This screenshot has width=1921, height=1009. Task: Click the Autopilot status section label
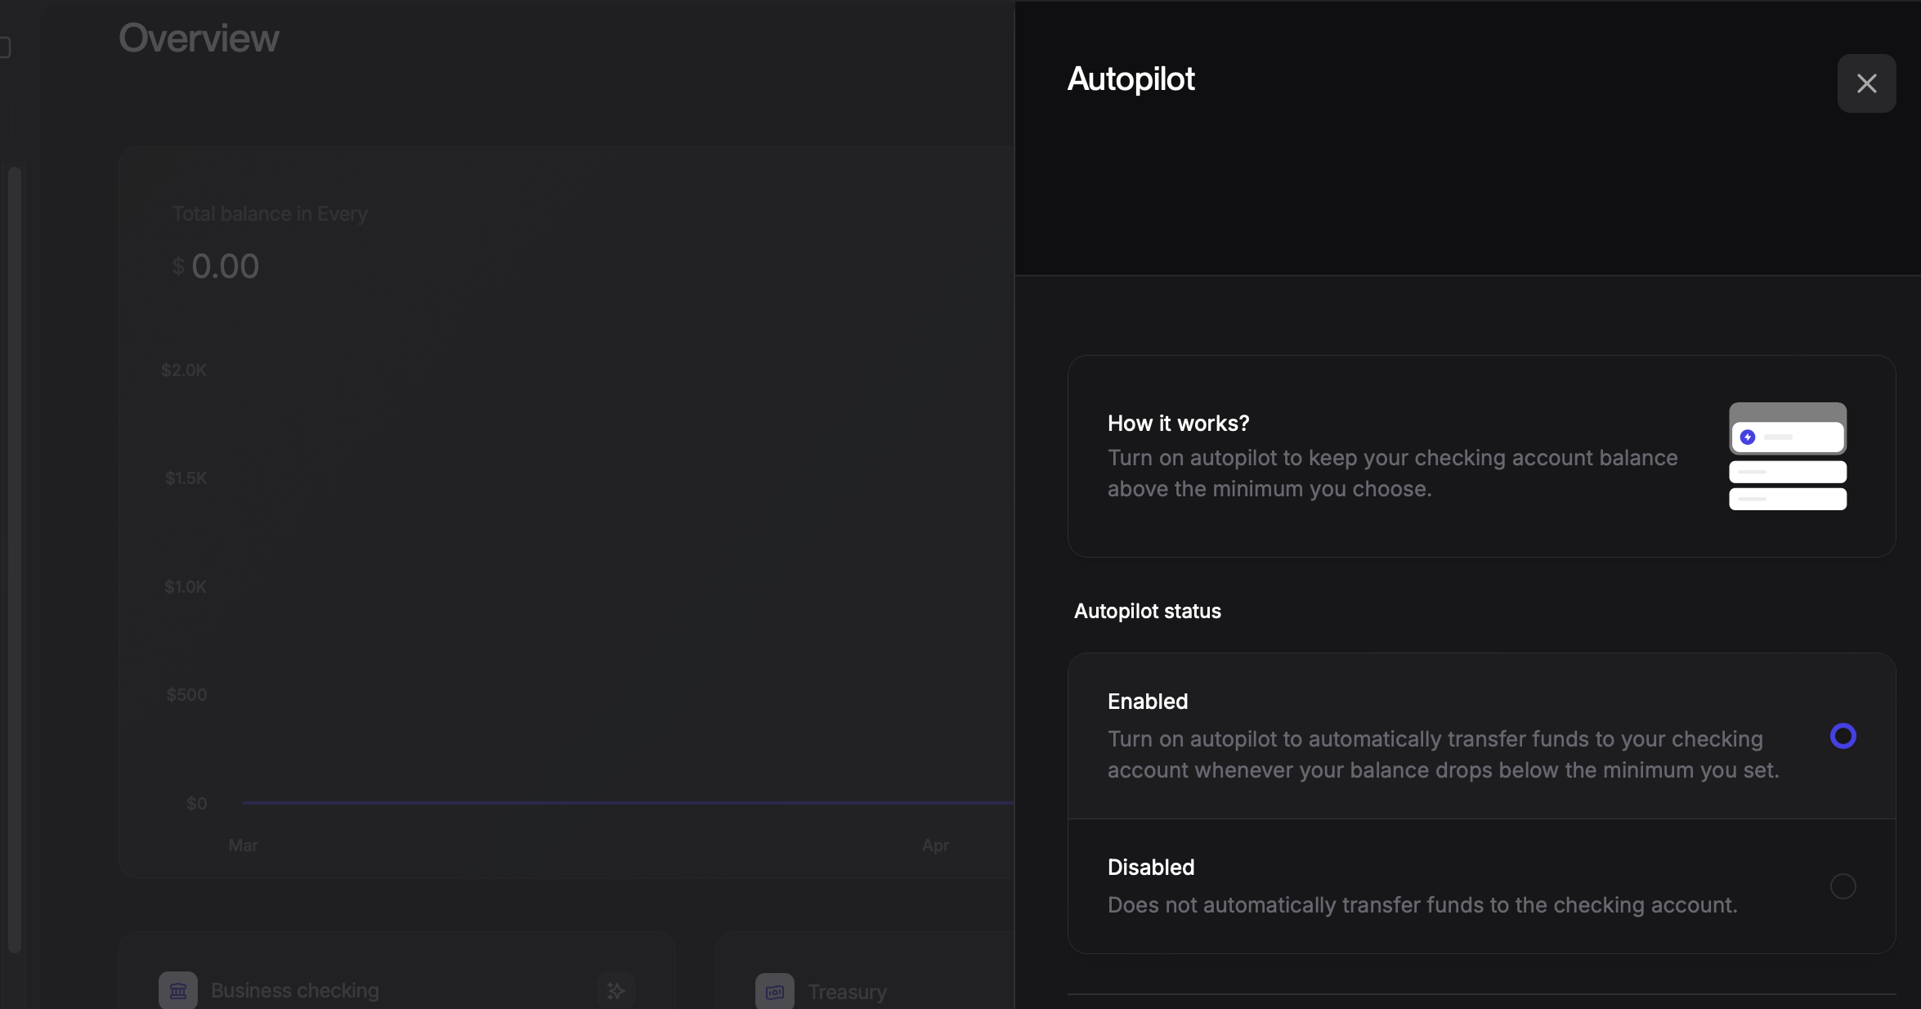(1147, 612)
